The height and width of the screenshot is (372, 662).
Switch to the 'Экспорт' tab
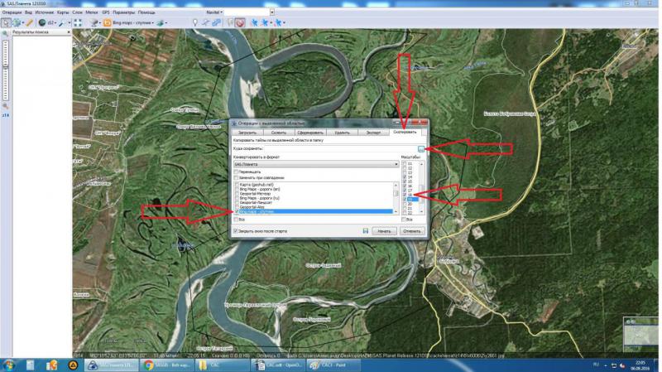(x=372, y=132)
